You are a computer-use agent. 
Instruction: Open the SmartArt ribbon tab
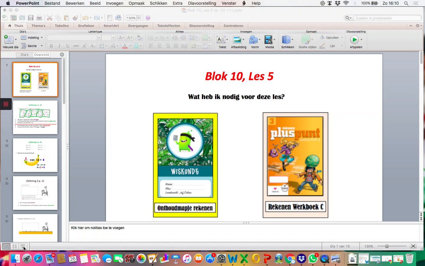click(x=111, y=26)
